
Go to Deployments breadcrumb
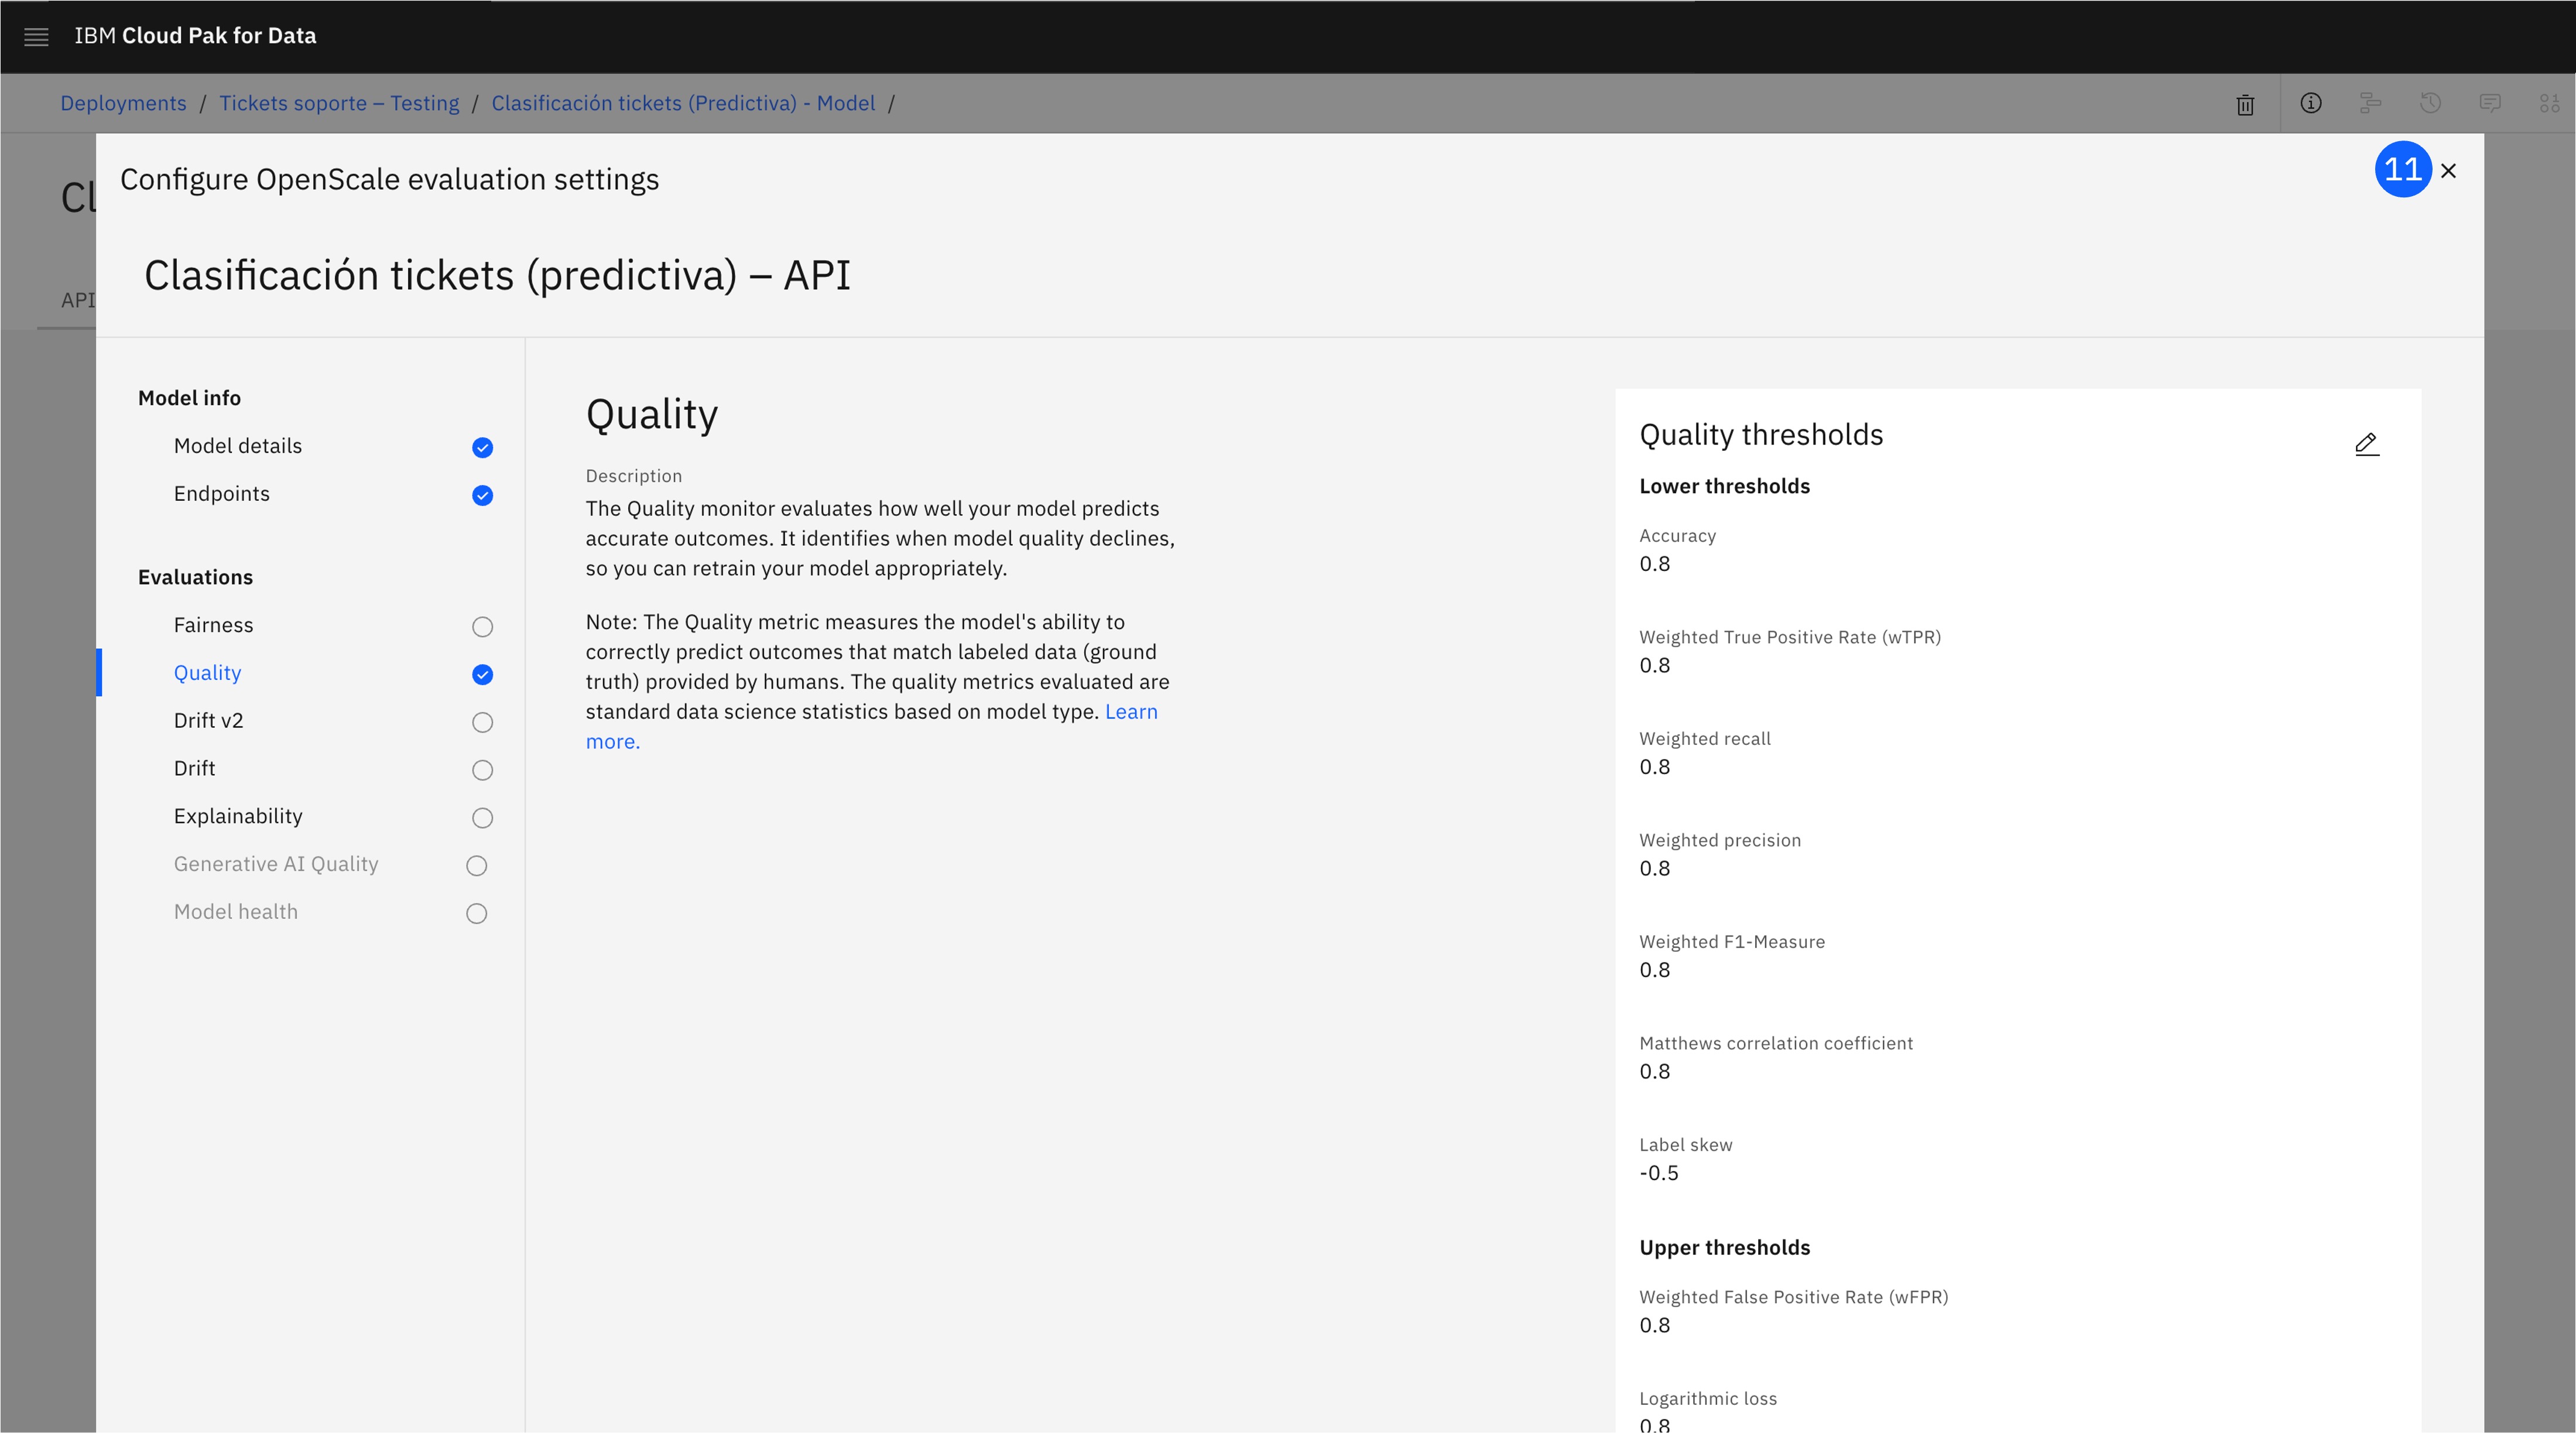123,103
